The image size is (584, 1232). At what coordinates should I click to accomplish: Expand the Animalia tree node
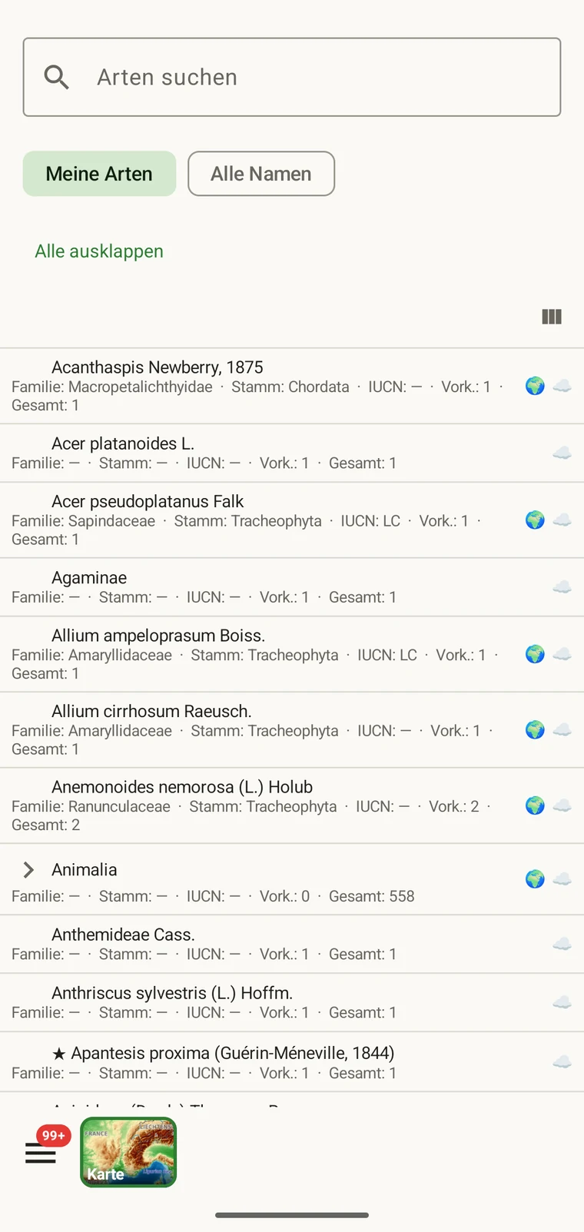point(28,870)
